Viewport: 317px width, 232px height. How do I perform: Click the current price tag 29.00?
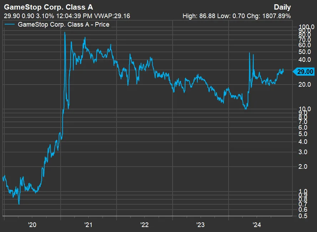(304, 72)
